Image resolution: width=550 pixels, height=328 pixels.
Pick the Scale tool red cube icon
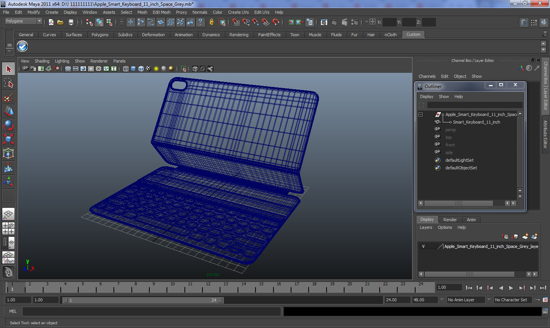click(8, 139)
